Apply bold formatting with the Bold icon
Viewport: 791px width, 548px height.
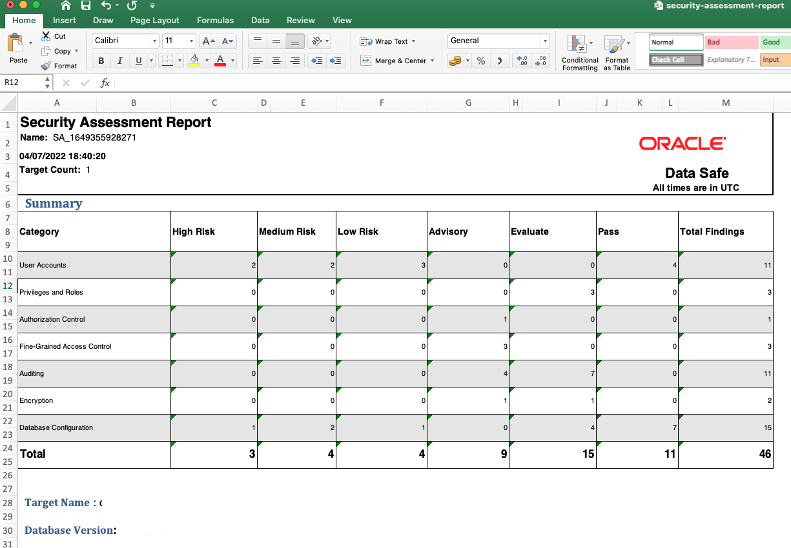(x=100, y=61)
